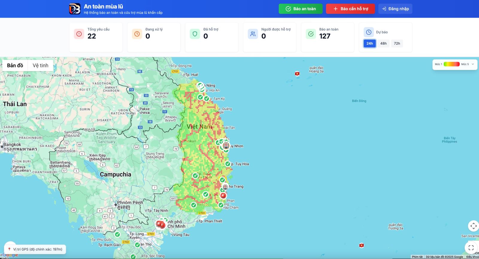Expand the Mức 1–Mức 5 legend chevron
Viewport: 479px width, 259px height.
click(x=473, y=64)
